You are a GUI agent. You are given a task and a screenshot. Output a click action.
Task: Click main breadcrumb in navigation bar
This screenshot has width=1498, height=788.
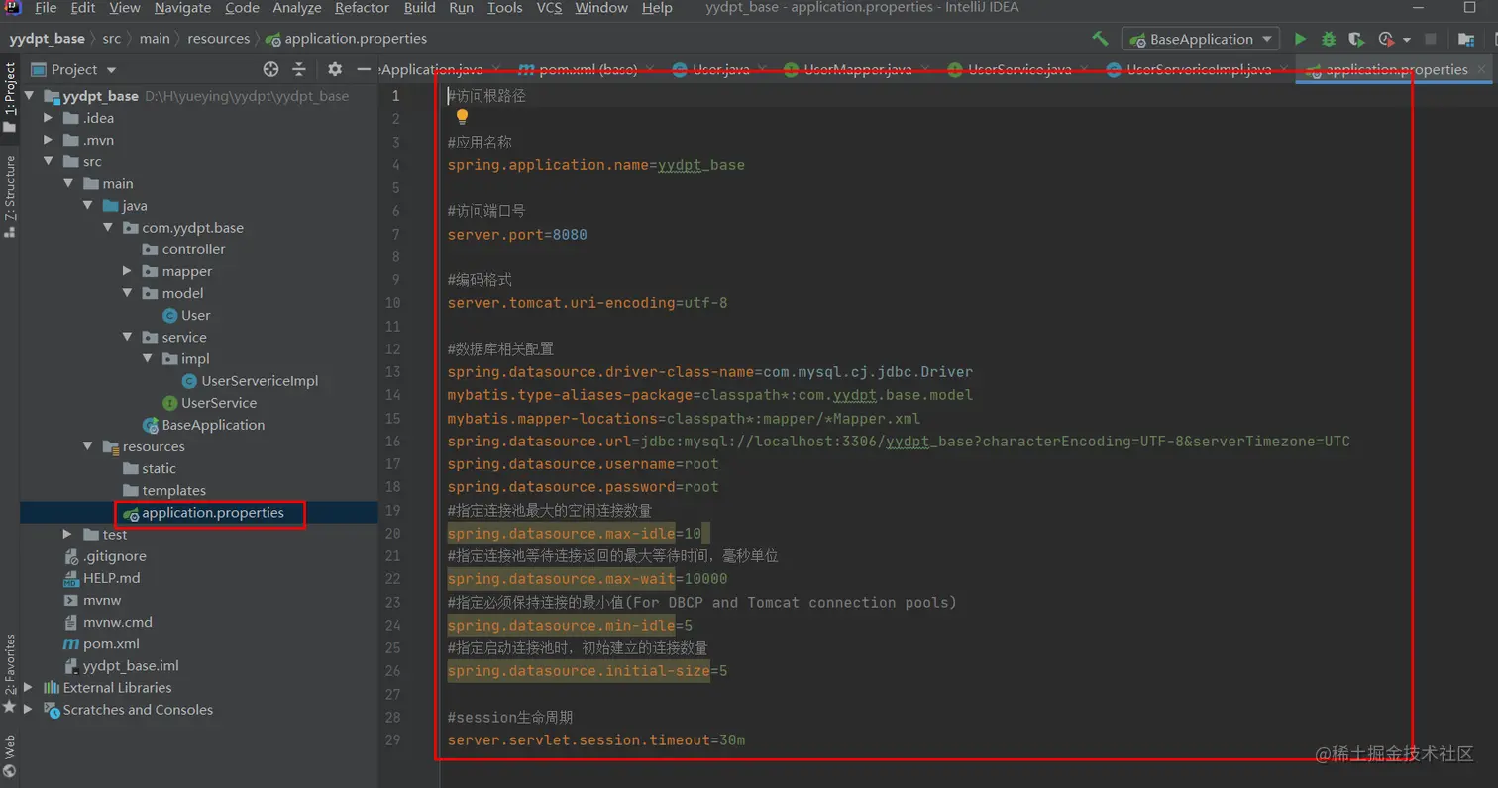[x=155, y=39]
